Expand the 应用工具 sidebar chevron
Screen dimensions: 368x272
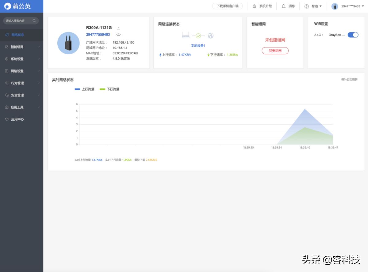[39, 107]
